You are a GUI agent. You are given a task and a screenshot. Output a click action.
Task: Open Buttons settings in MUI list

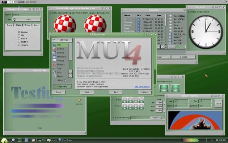tap(60, 65)
